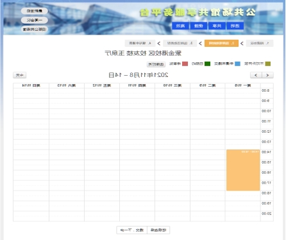Click the '>' week navigation arrow button
Viewport: 286px width, 240px height.
[267, 75]
